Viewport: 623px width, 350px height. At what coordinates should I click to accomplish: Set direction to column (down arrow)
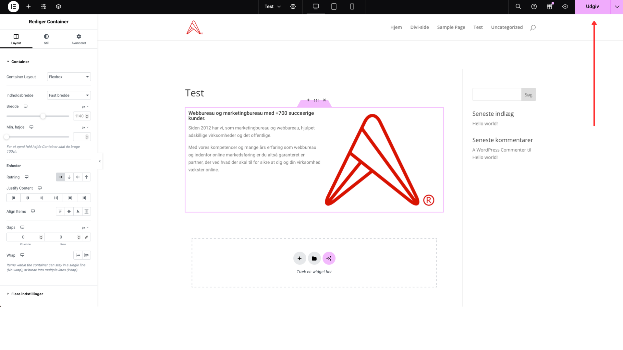point(69,177)
